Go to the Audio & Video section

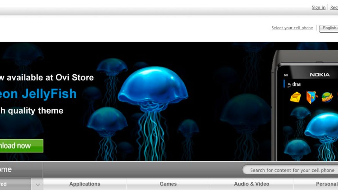[251, 184]
